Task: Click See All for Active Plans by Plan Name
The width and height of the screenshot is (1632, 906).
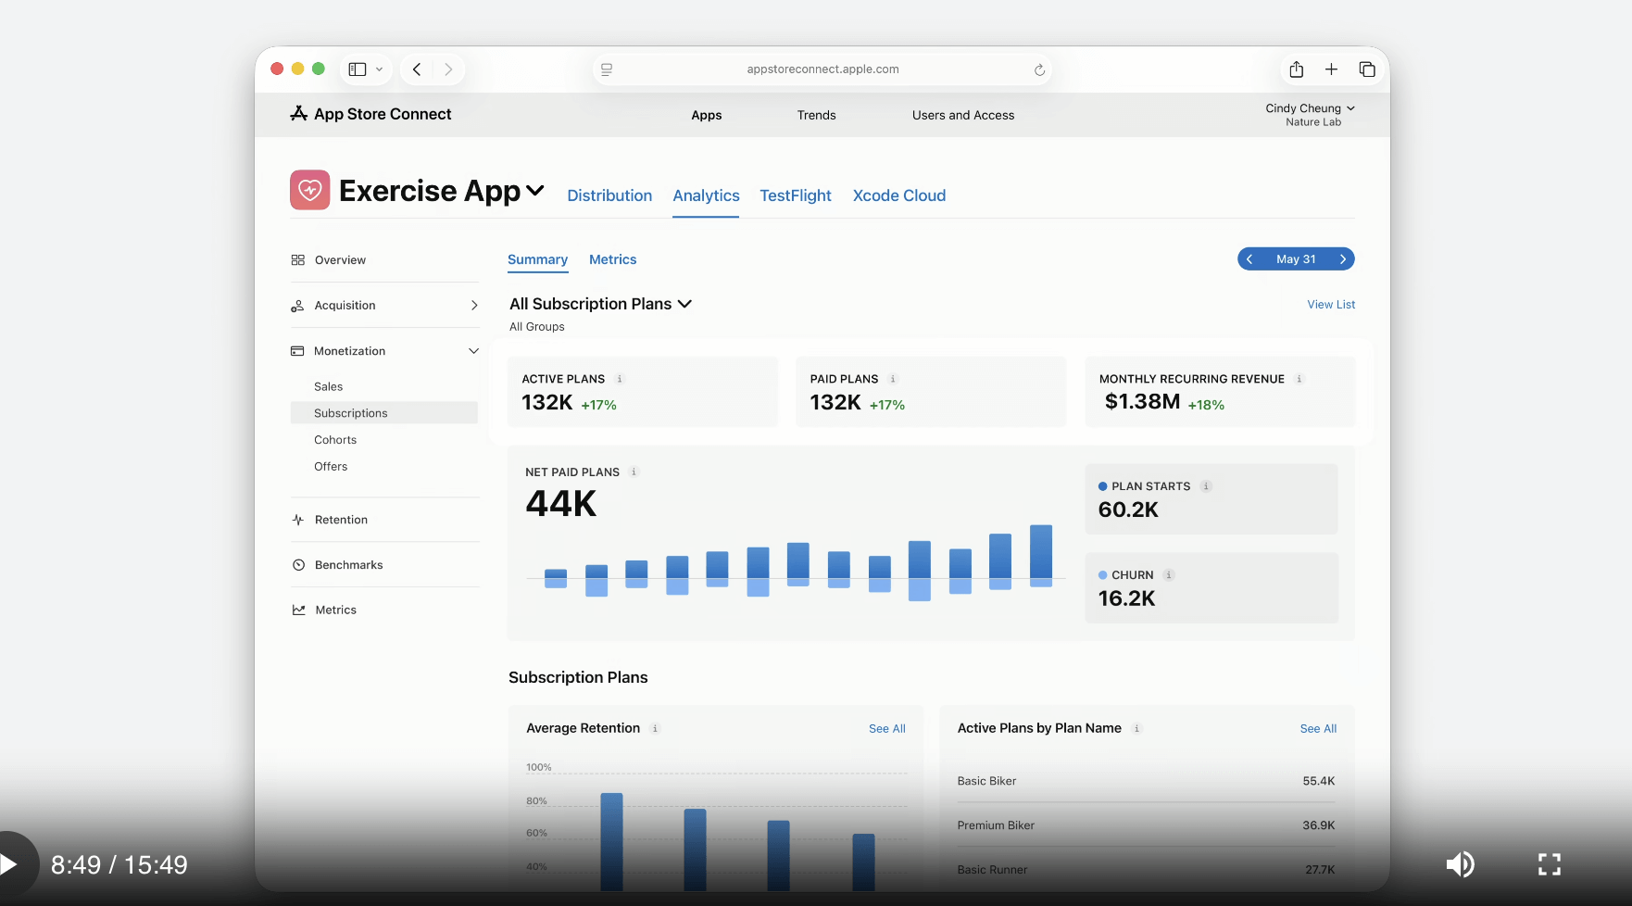Action: pos(1318,729)
